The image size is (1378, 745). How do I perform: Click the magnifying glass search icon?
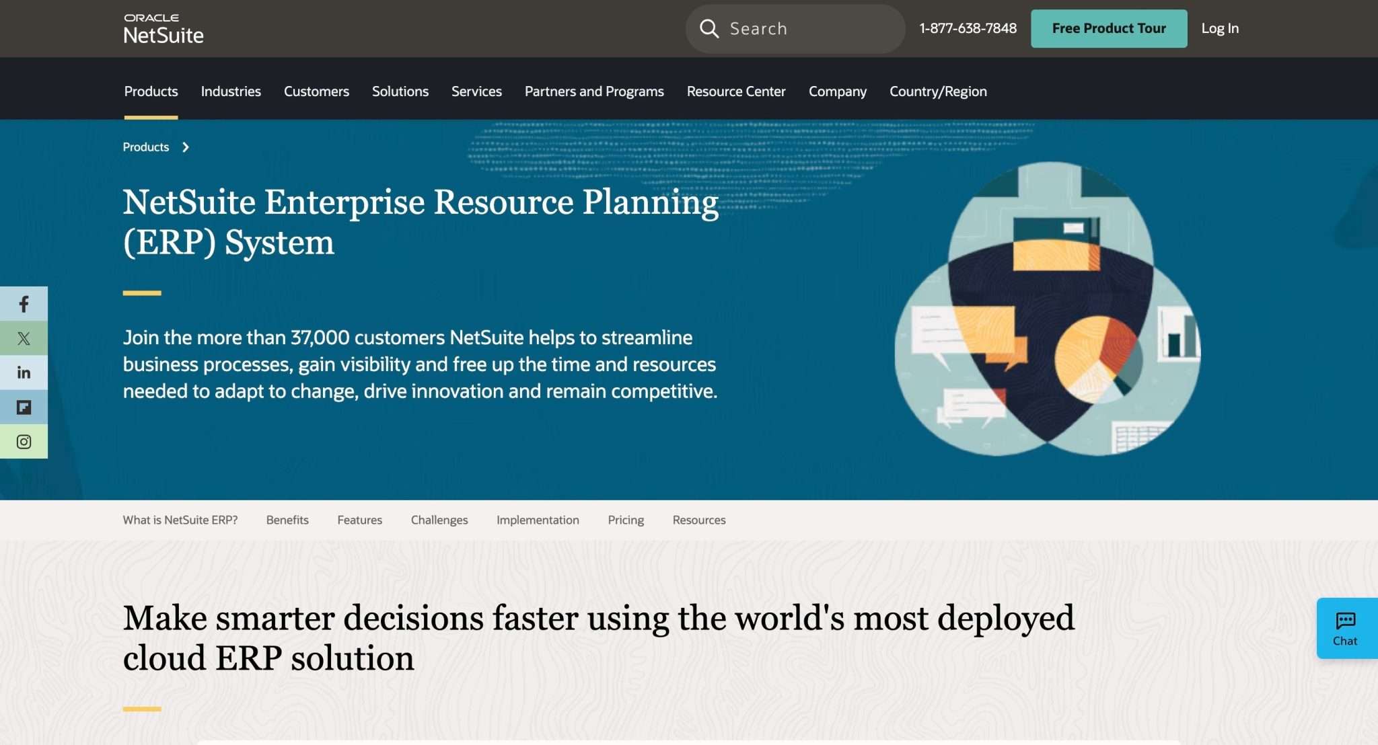(710, 28)
